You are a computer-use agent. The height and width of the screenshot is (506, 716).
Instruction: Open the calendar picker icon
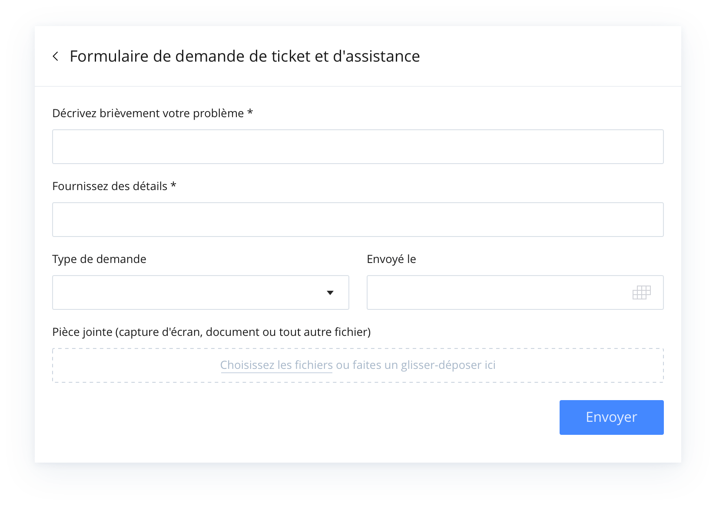point(641,292)
